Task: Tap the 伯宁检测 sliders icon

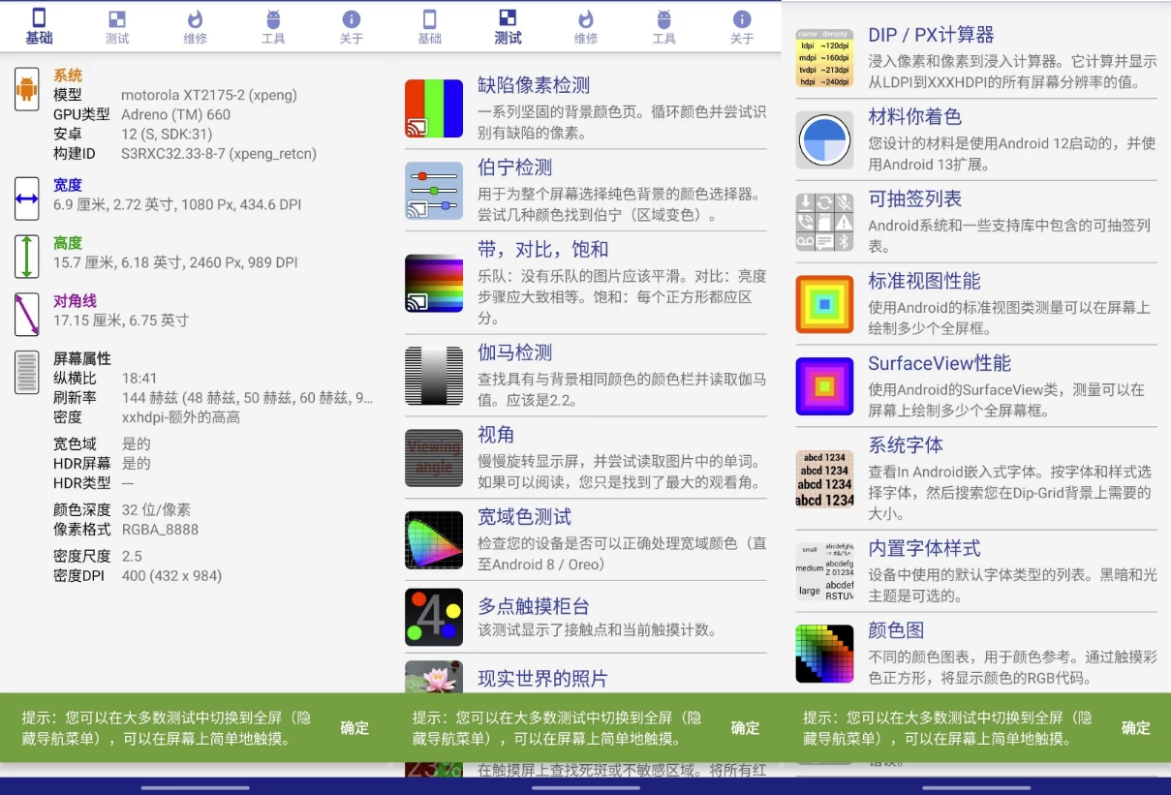Action: tap(434, 191)
